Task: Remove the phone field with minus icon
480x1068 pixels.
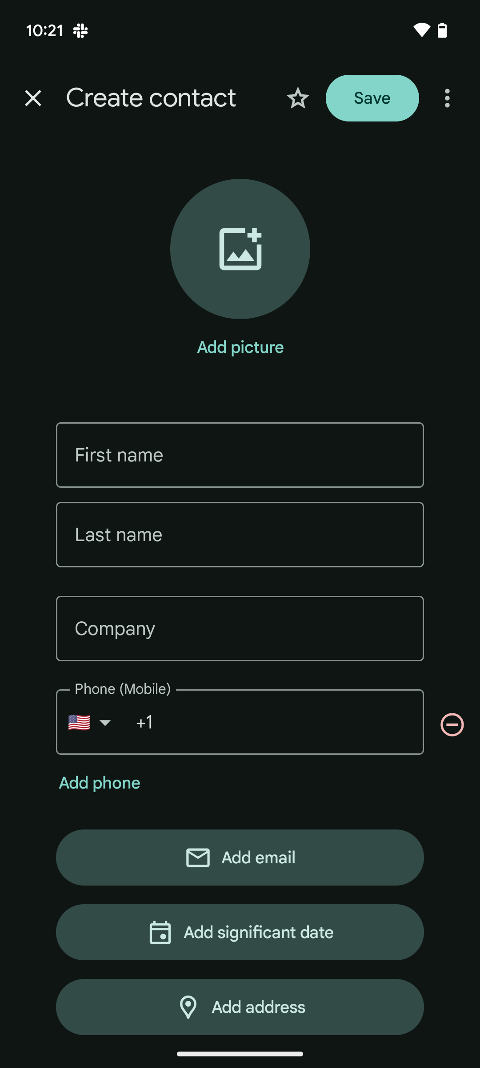Action: 452,724
